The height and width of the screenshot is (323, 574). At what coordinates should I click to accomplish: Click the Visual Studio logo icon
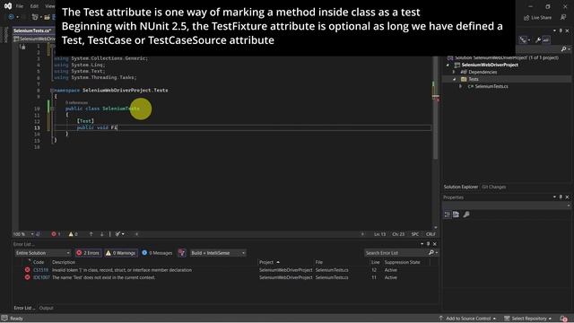[x=8, y=6]
